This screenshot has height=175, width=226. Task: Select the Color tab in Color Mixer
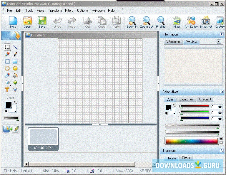170,100
